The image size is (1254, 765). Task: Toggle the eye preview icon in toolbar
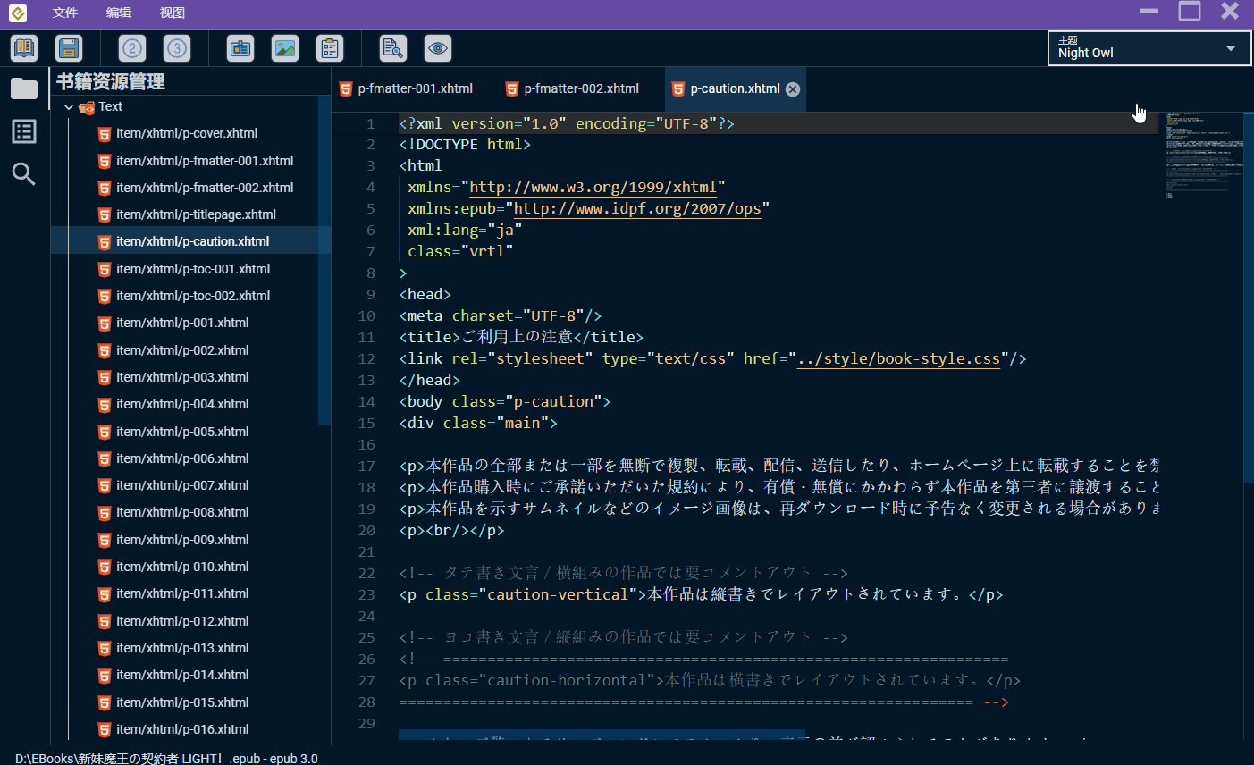[x=438, y=48]
